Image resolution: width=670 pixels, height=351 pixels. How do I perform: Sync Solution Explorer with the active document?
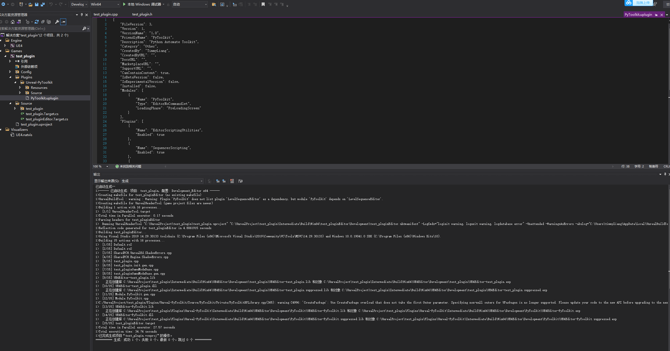tap(19, 22)
